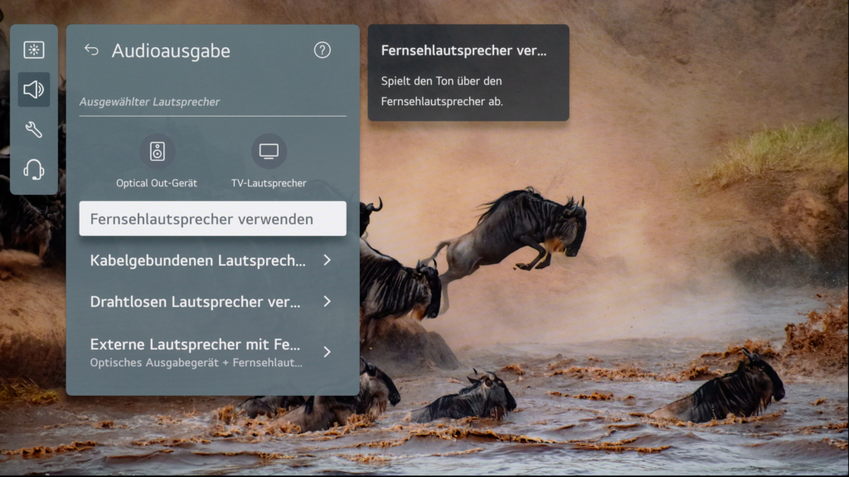This screenshot has width=849, height=477.
Task: Open the help question mark icon
Action: click(323, 51)
